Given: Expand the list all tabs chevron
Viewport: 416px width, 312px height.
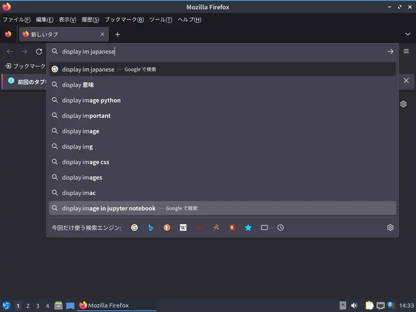Looking at the screenshot, I should point(408,34).
